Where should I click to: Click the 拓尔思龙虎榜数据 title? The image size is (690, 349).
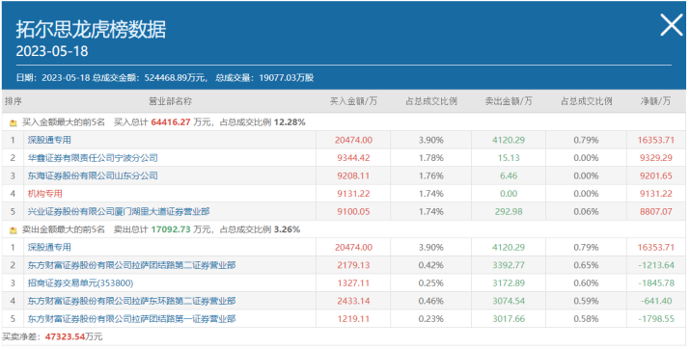tap(91, 30)
